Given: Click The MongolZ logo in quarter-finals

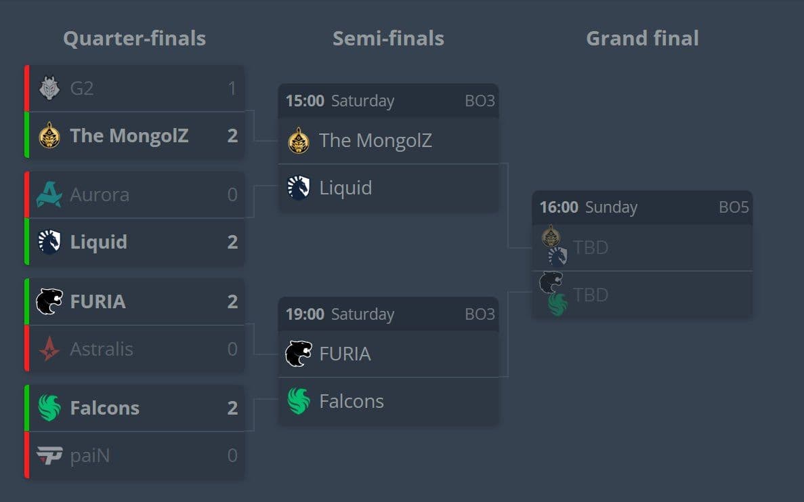Looking at the screenshot, I should (x=49, y=135).
